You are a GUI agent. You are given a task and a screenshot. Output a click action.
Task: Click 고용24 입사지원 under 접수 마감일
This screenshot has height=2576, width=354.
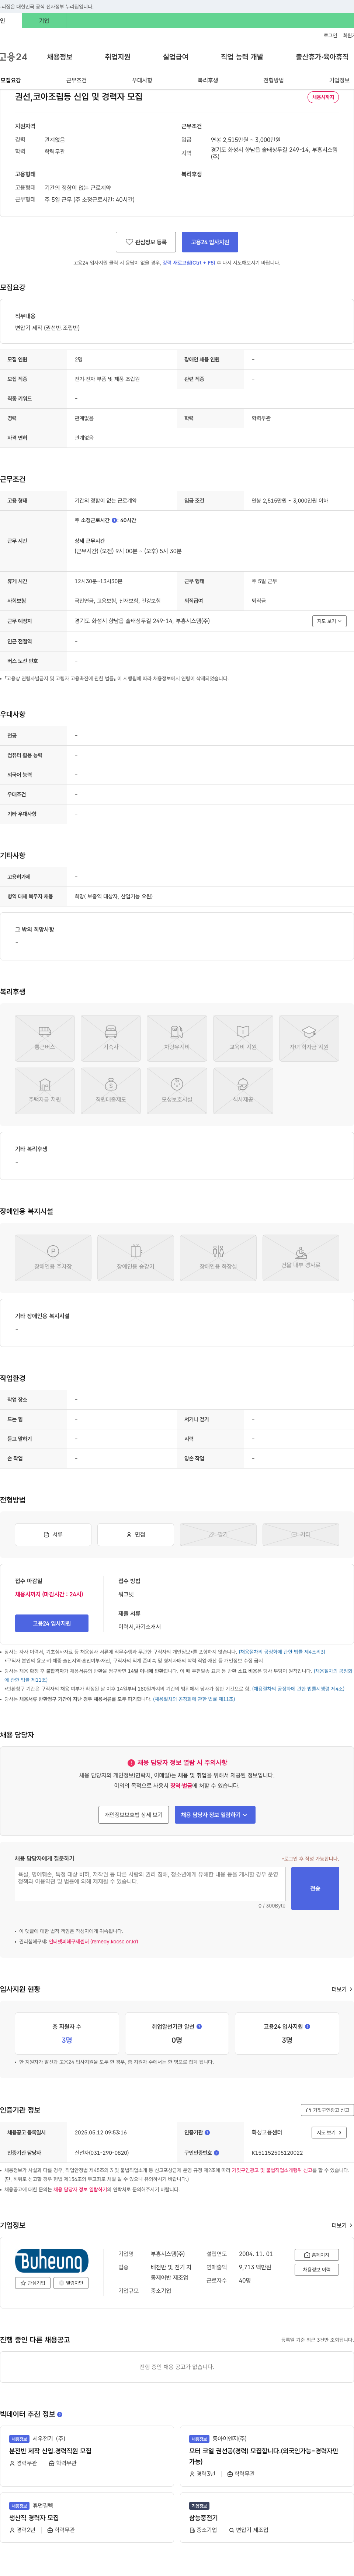[x=52, y=1623]
